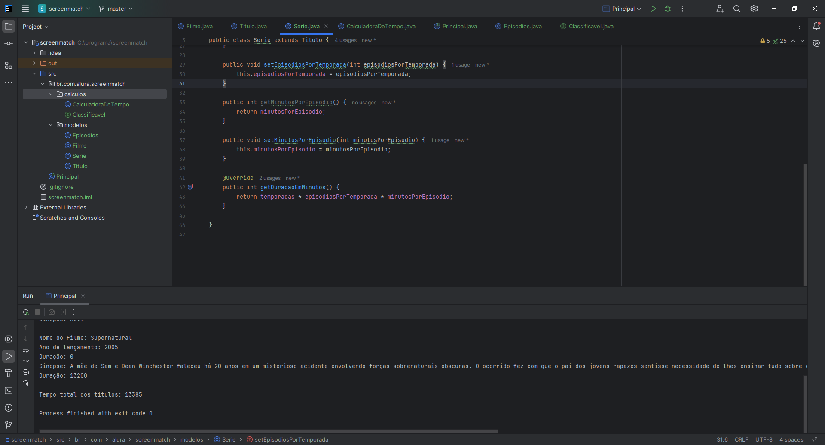
Task: Print the console output
Action: pyautogui.click(x=26, y=372)
